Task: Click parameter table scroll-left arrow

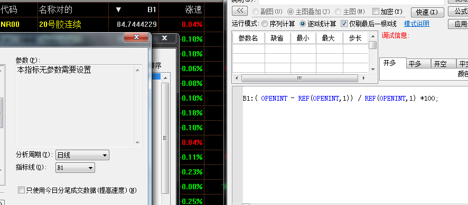Action: tap(237, 79)
